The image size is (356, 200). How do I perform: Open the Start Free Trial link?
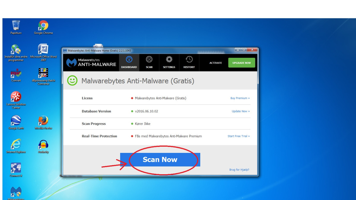pyautogui.click(x=239, y=136)
